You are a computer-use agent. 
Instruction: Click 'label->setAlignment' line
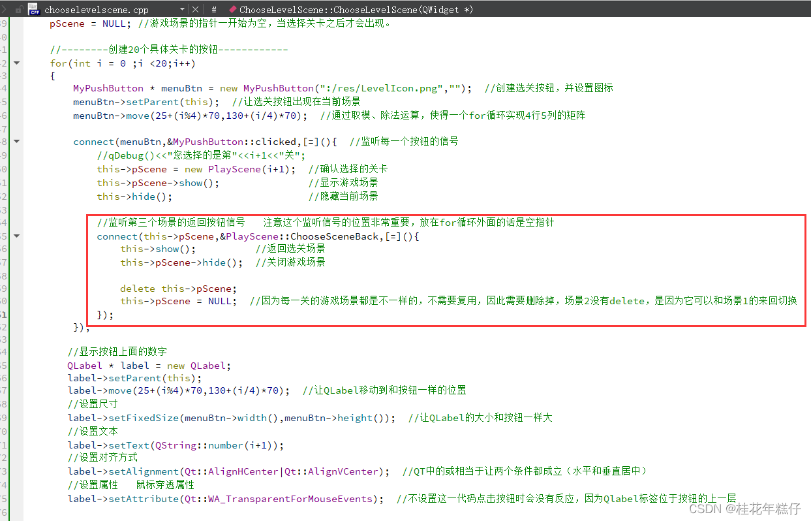[x=228, y=471]
